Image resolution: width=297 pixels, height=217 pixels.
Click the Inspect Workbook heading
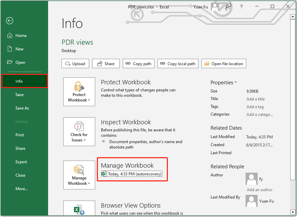click(126, 122)
